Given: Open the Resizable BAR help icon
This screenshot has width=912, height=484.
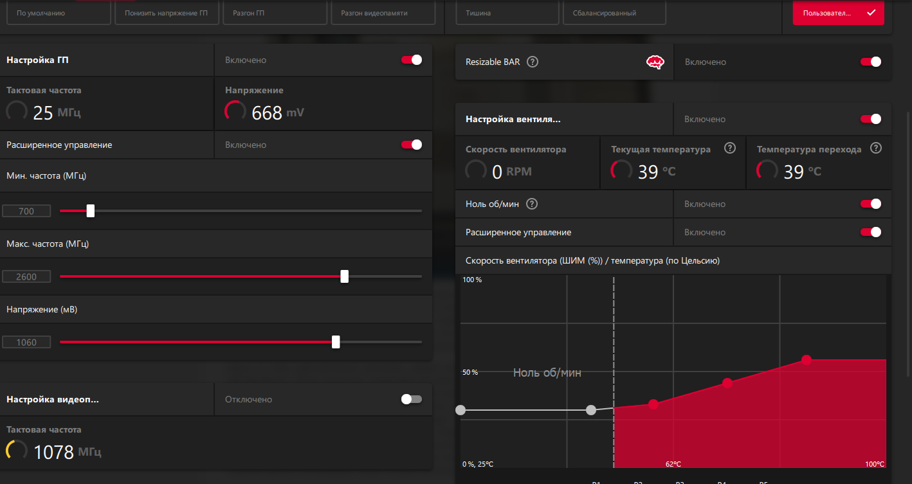Looking at the screenshot, I should tap(532, 62).
